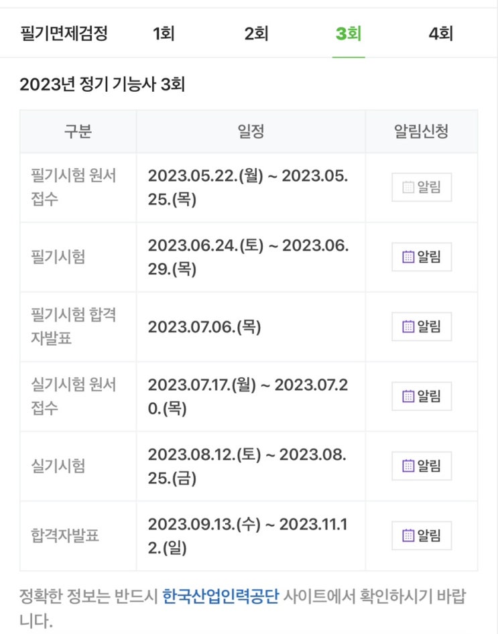This screenshot has width=498, height=634.
Task: Click calendar icon for 실기시험 원서접수 알림
Action: coord(408,396)
